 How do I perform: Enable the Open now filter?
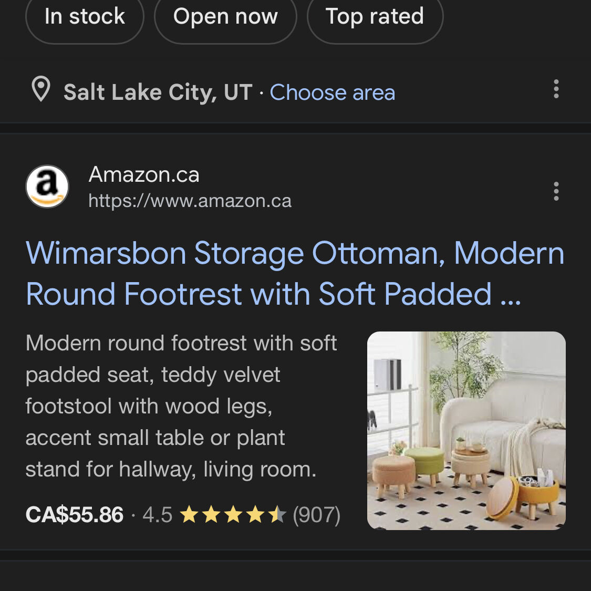click(x=225, y=17)
